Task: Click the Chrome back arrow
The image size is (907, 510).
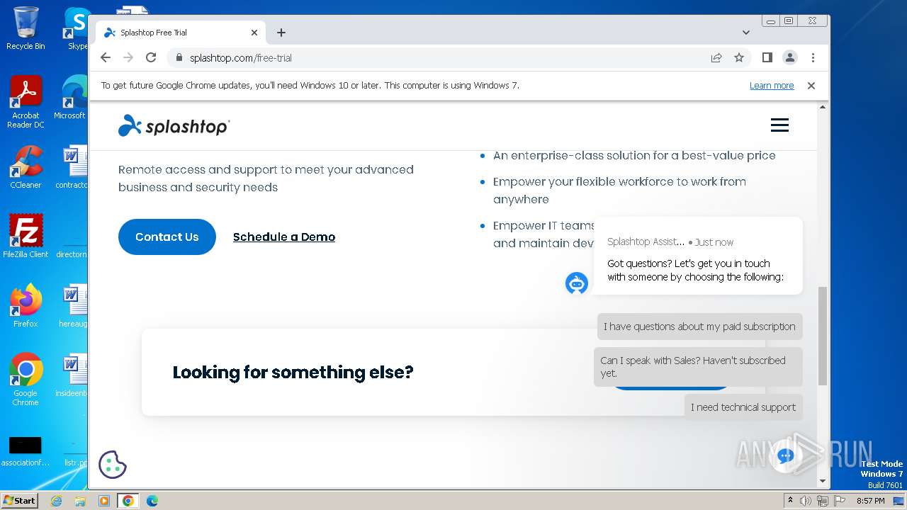Action: point(106,57)
